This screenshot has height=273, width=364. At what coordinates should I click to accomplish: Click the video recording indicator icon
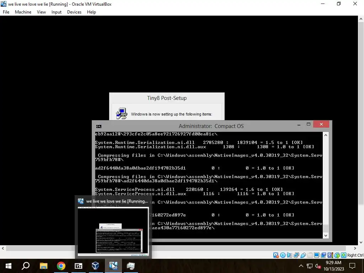(323, 255)
